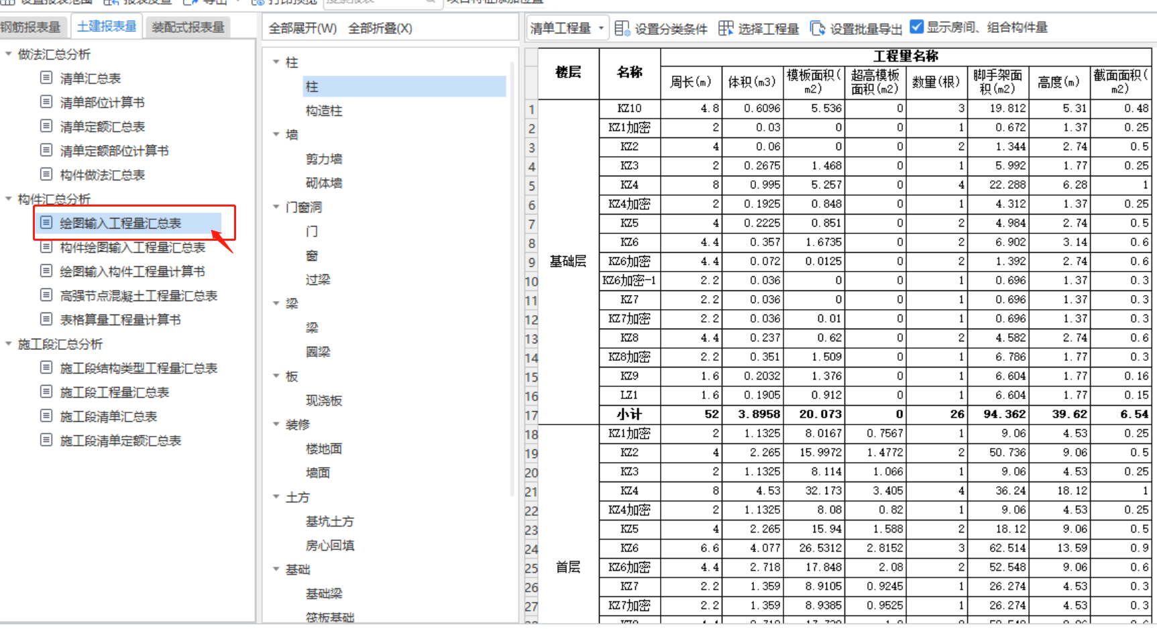Click the 设置批量导出 export icon
This screenshot has height=629, width=1157.
818,28
